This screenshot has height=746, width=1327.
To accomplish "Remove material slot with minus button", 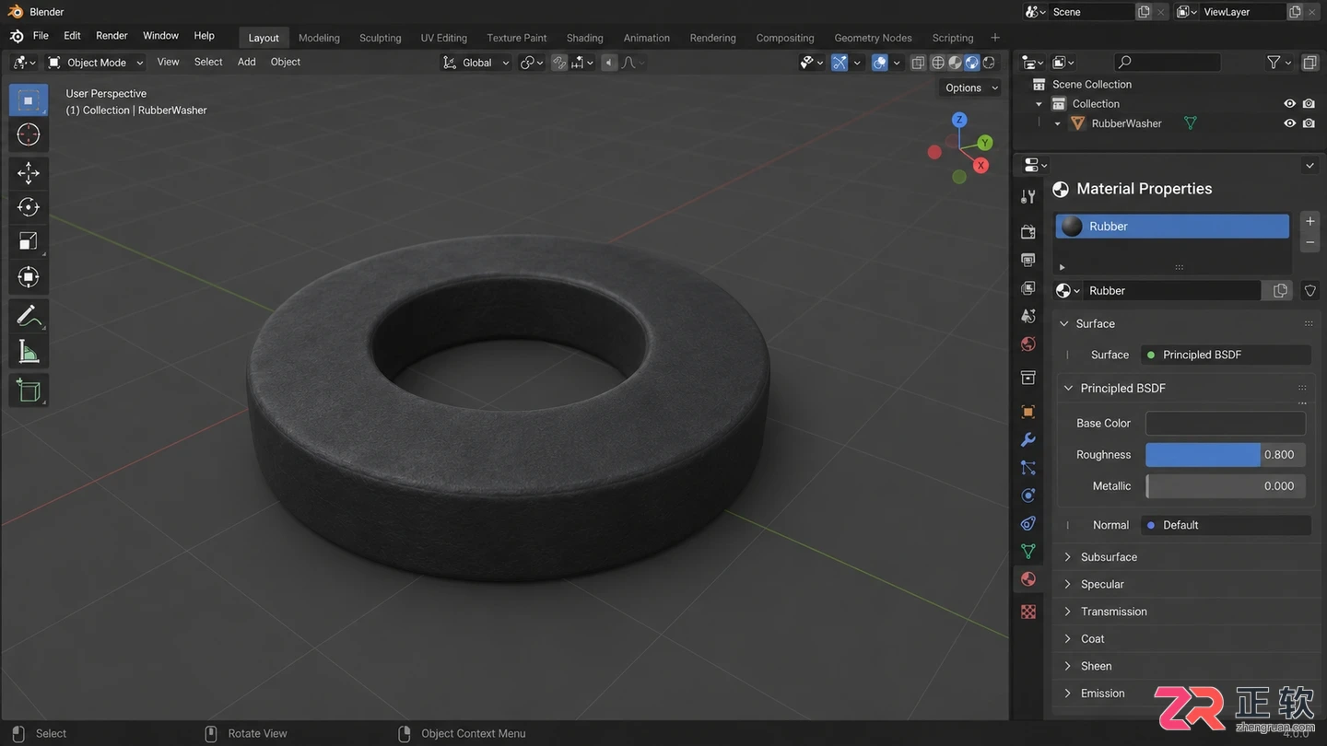I will pyautogui.click(x=1309, y=242).
